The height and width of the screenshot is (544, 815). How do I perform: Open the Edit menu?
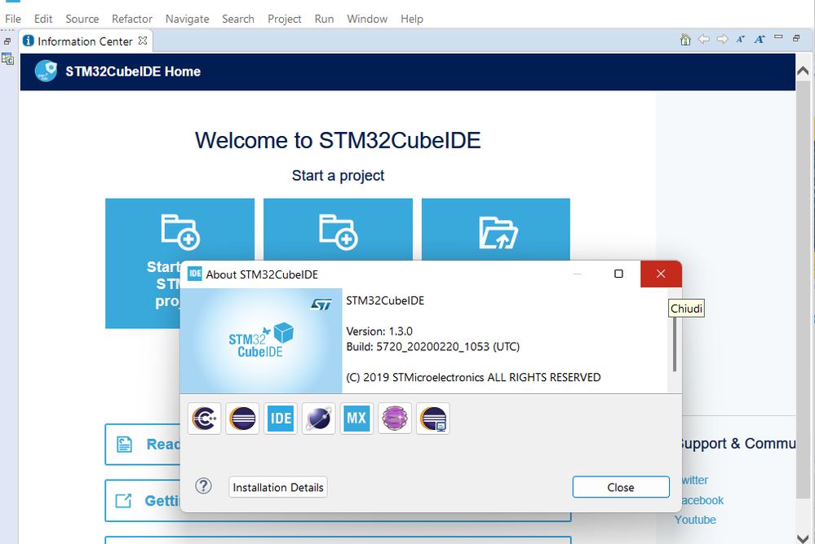click(43, 19)
